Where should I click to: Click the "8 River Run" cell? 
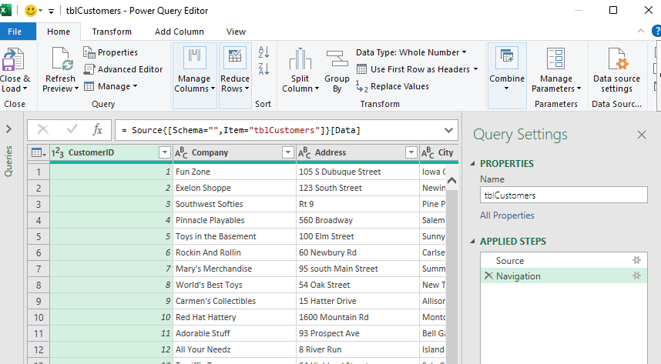(358, 349)
